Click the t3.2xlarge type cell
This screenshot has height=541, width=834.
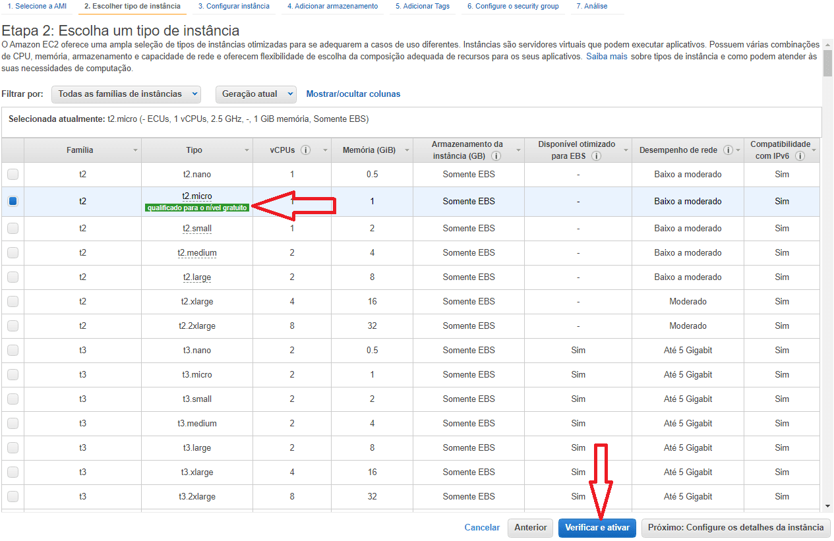(x=197, y=497)
